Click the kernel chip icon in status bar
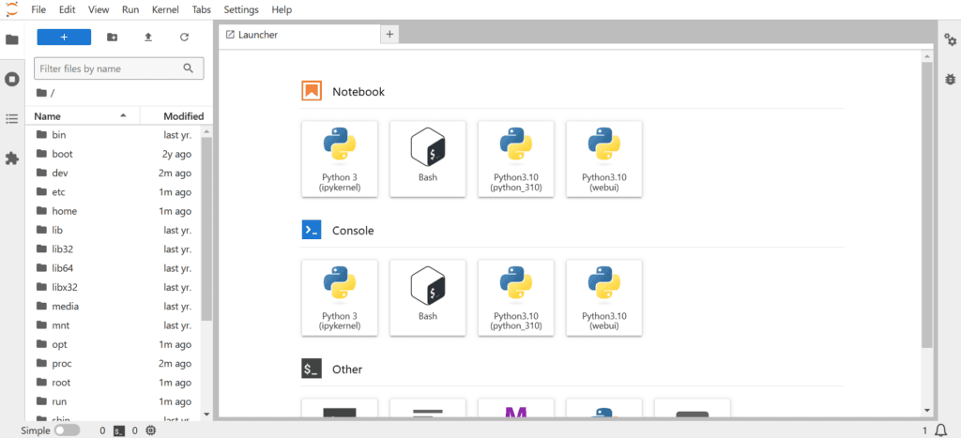The image size is (961, 438). tap(151, 430)
